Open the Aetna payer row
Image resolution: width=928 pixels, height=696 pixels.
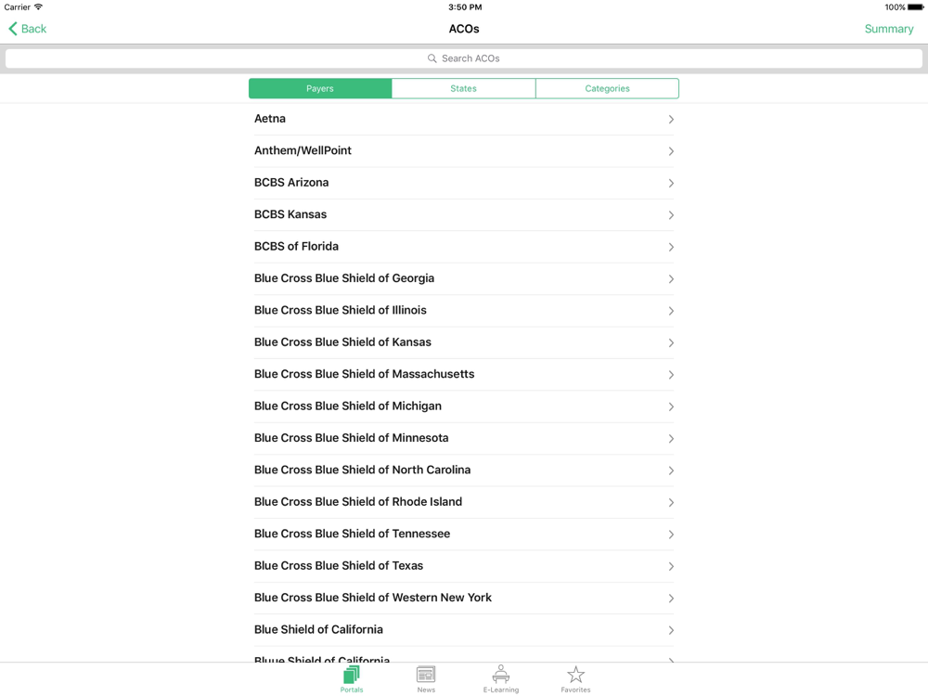(464, 119)
